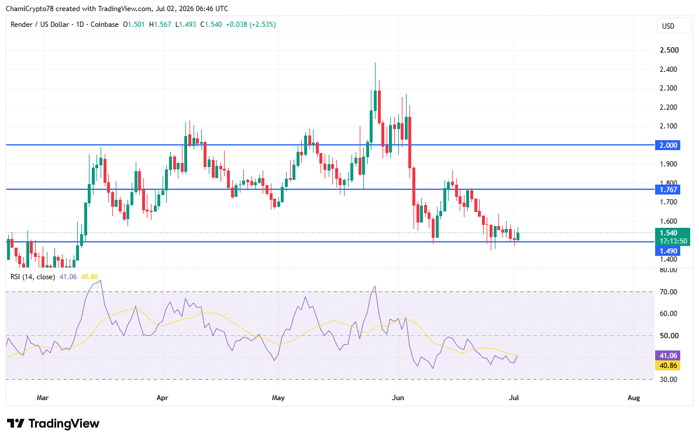Click the RSI 50.00 axis label

click(668, 336)
